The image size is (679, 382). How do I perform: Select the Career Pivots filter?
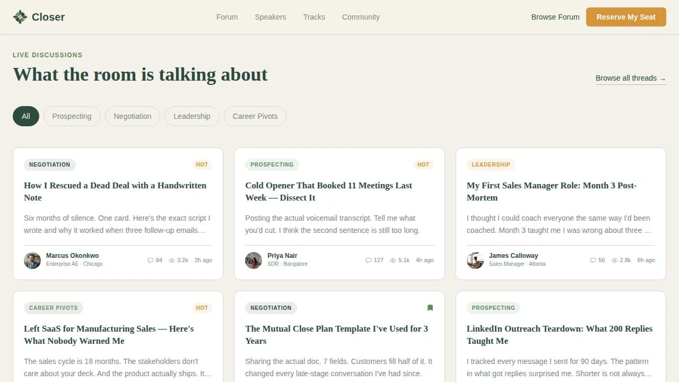255,116
